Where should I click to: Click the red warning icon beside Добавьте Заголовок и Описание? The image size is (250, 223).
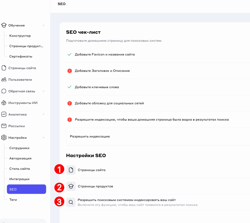pyautogui.click(x=70, y=71)
